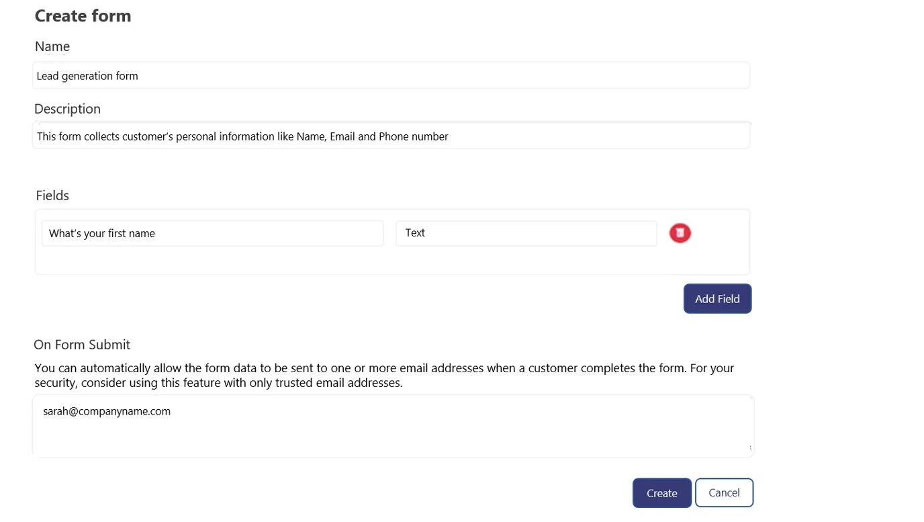Click the Create button
Image resolution: width=924 pixels, height=522 pixels.
(661, 493)
